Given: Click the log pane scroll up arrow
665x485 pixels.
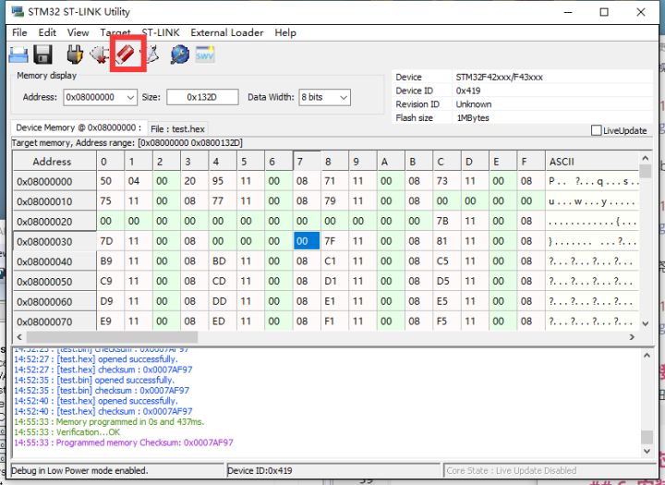Looking at the screenshot, I should [x=647, y=355].
